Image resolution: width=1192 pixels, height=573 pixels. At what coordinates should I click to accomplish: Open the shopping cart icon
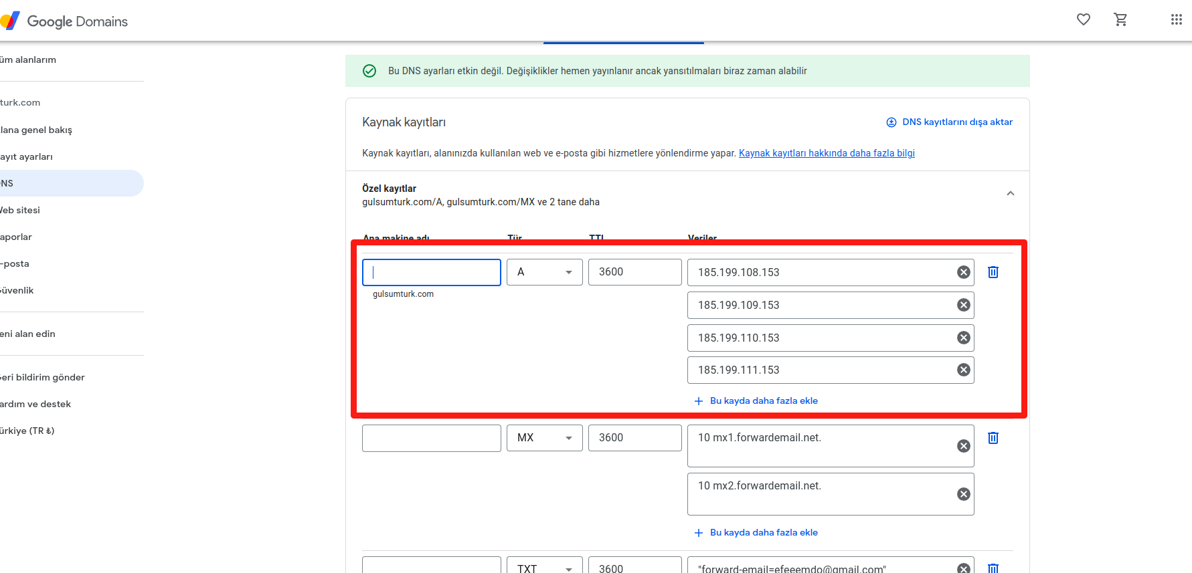pyautogui.click(x=1120, y=19)
